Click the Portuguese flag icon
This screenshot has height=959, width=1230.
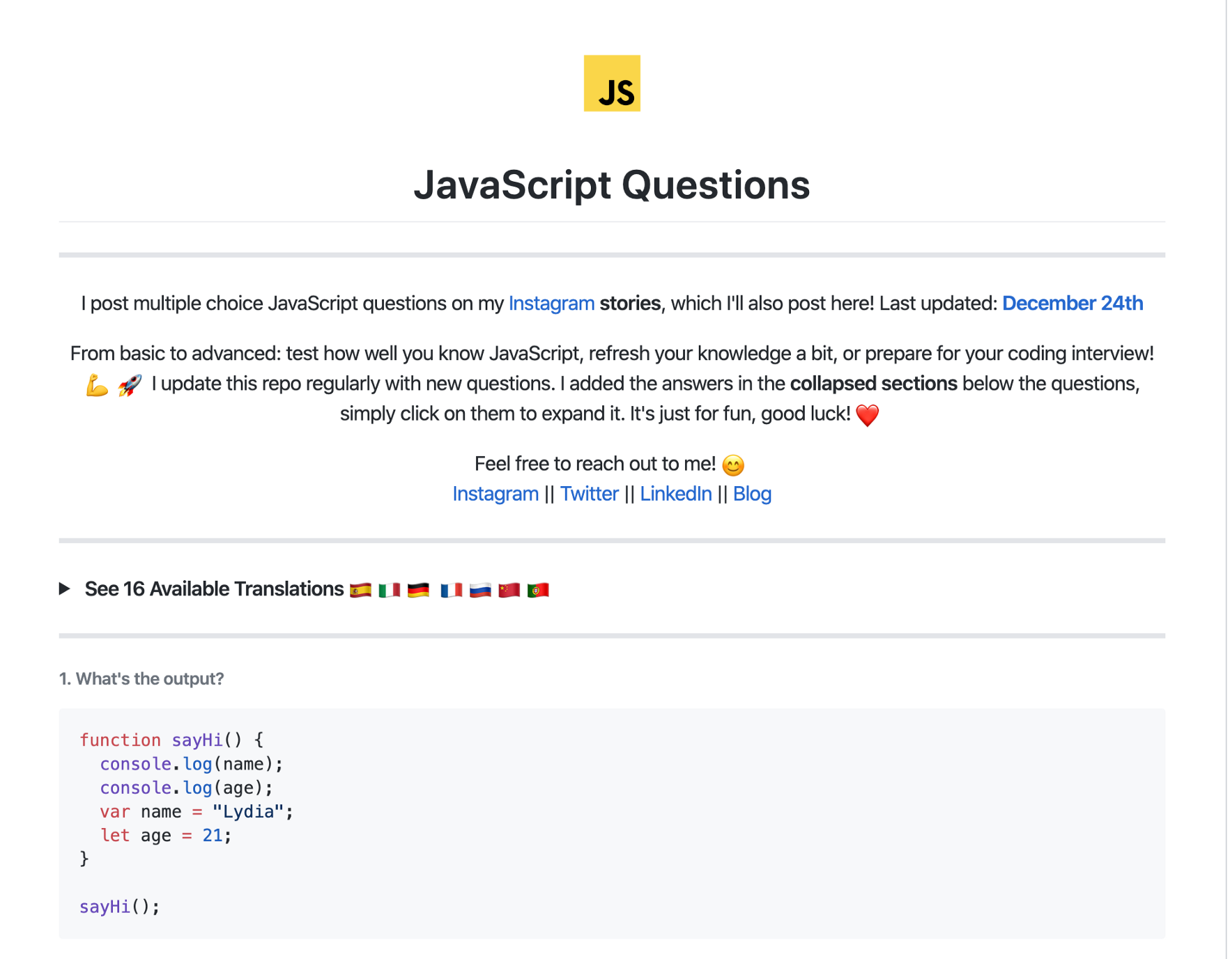coord(538,590)
